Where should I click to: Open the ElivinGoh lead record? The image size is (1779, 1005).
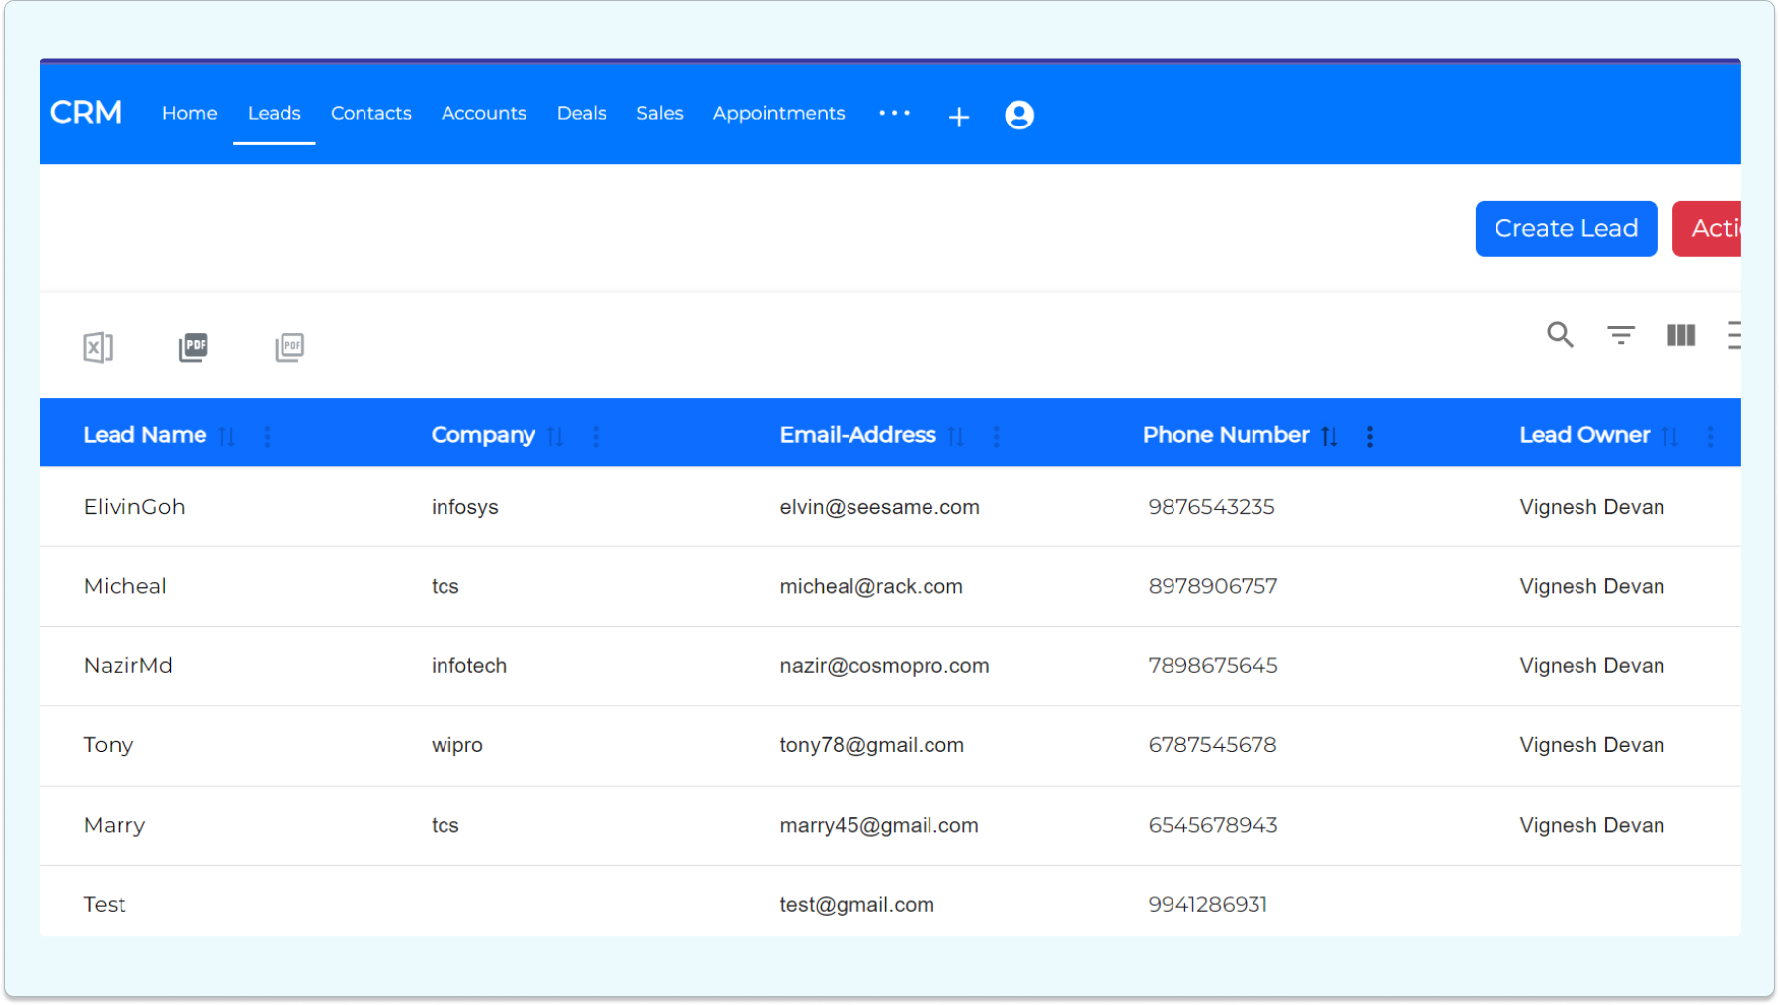pyautogui.click(x=134, y=507)
